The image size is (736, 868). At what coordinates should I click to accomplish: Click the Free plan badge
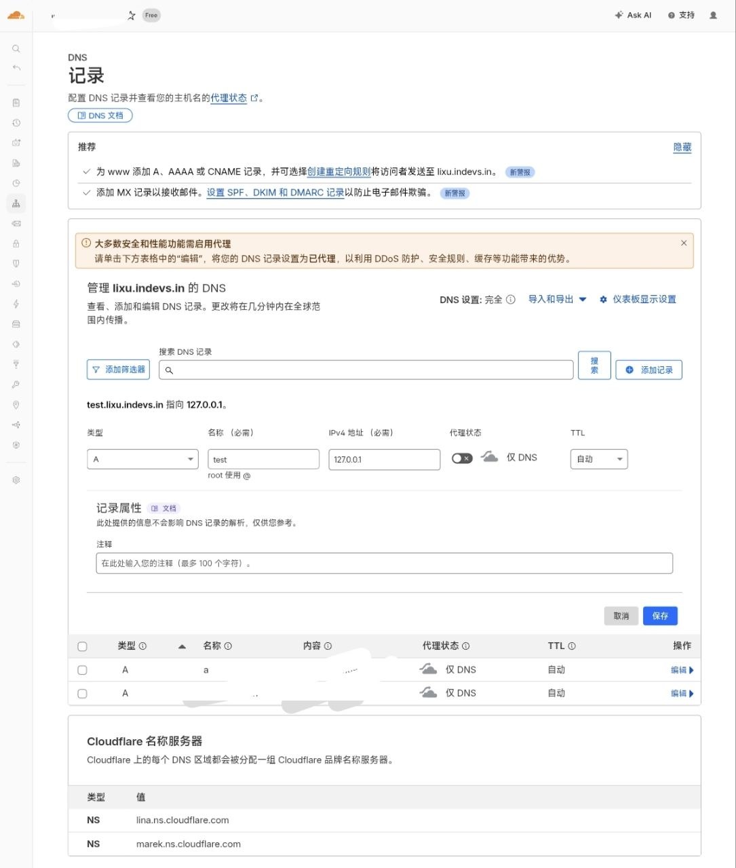pos(151,15)
